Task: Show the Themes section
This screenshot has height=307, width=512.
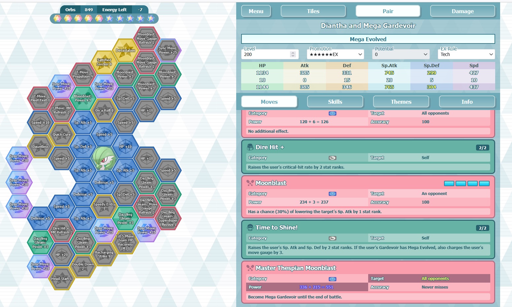Action: click(x=401, y=101)
